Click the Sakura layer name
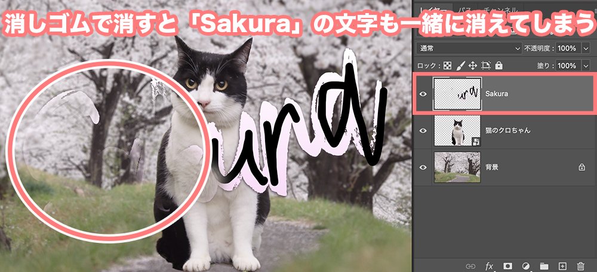The width and height of the screenshot is (597, 272). (x=497, y=94)
